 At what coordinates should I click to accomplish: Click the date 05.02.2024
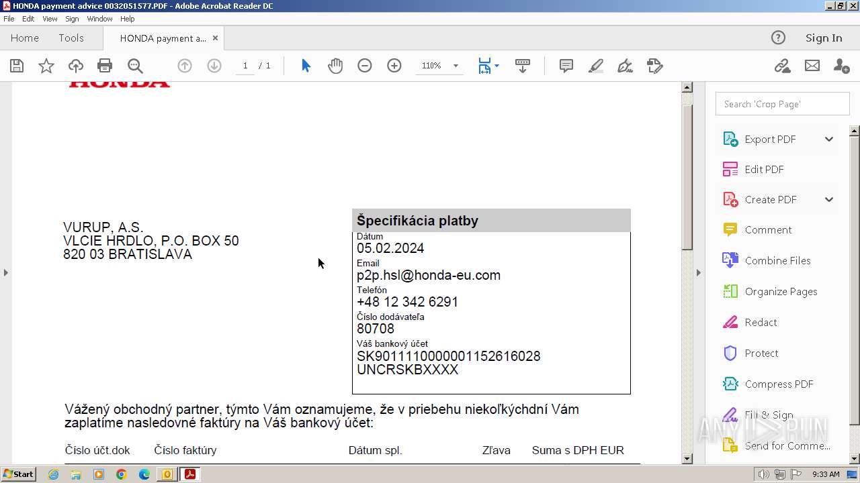[x=390, y=248]
